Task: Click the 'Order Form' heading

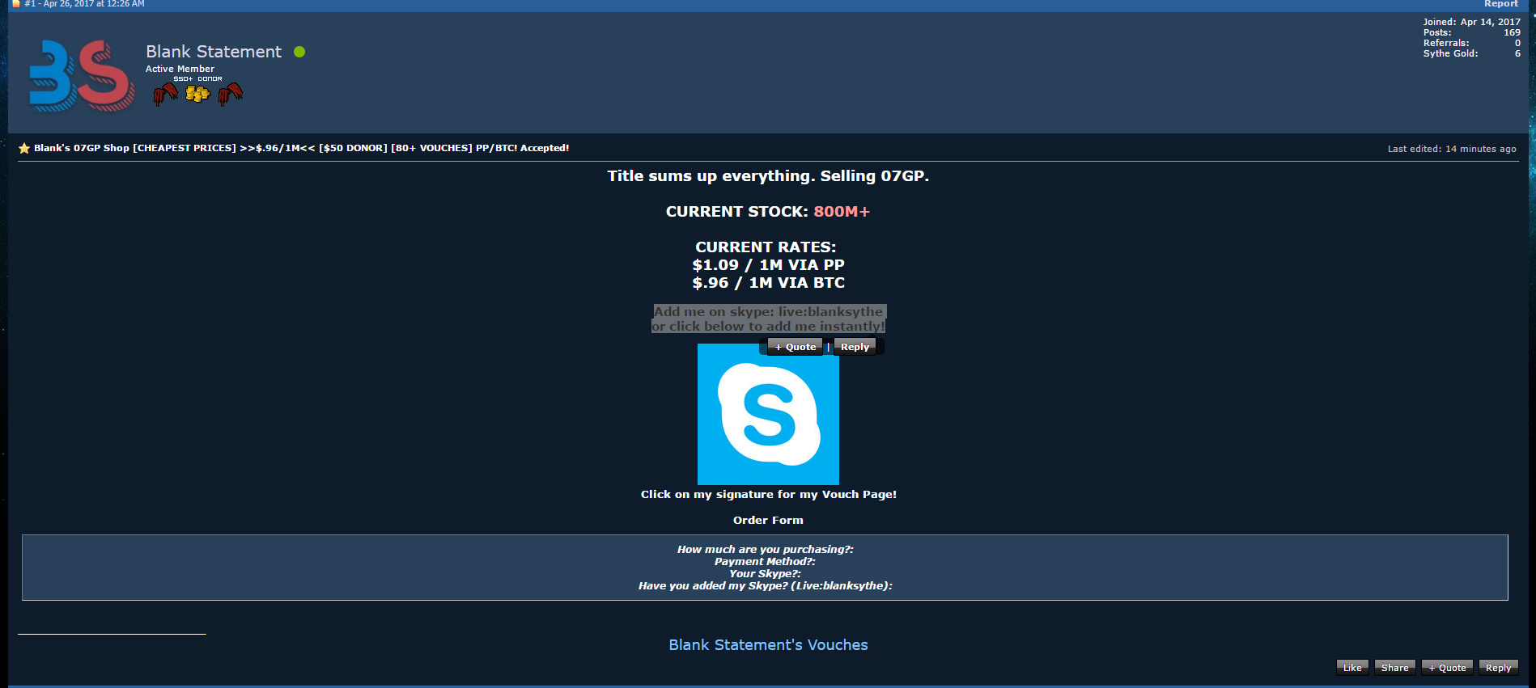Action: click(768, 521)
